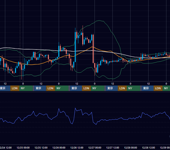Click the 12/25 12:00 date label
This screenshot has height=150, width=170.
tap(41, 147)
